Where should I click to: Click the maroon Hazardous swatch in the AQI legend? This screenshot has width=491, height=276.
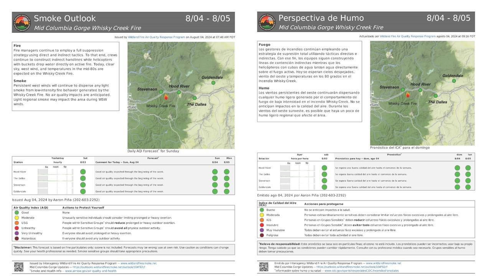click(x=16, y=238)
